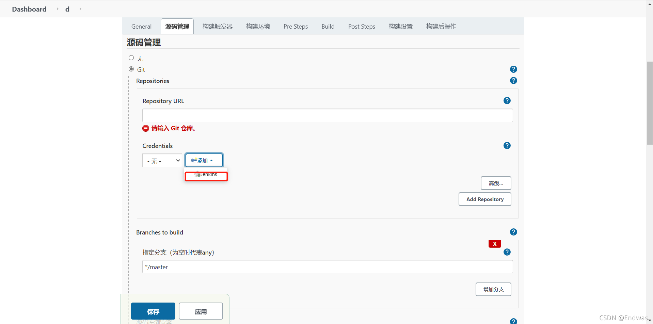The image size is (653, 324).
Task: Show help for Credentials field
Action: click(x=507, y=146)
